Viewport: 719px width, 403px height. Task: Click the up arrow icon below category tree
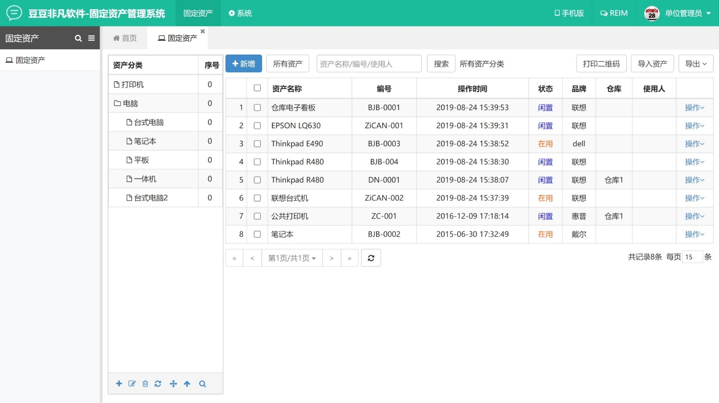187,384
